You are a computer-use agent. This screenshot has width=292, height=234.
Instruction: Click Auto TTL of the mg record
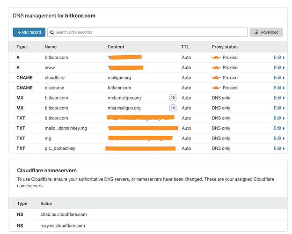click(x=186, y=138)
